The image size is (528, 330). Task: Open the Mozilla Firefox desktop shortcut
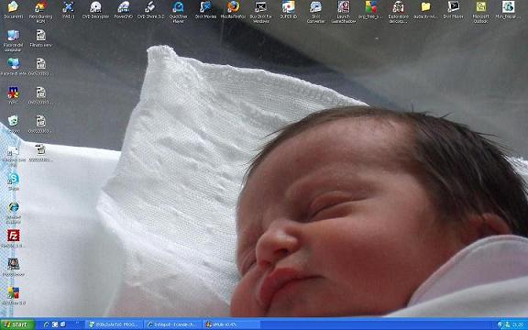pos(233,9)
